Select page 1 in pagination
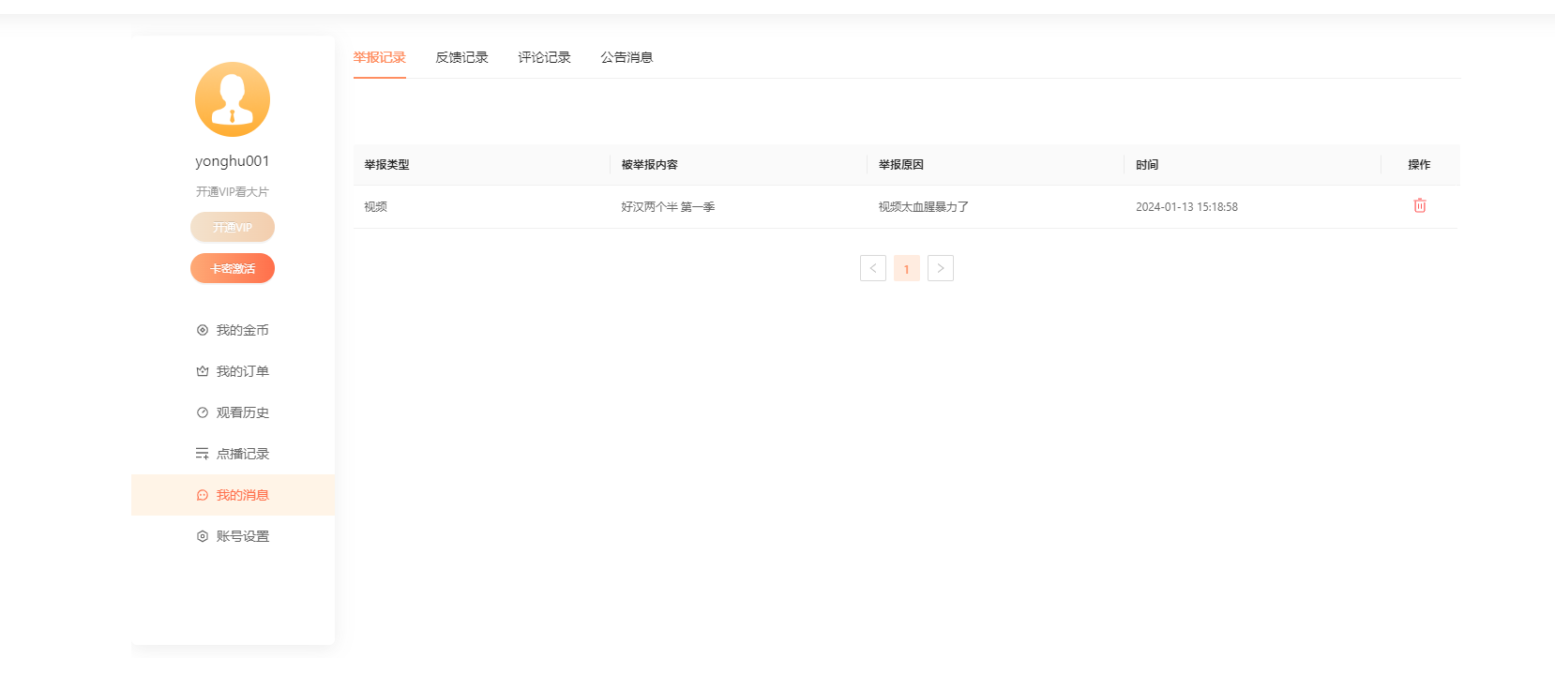 click(x=907, y=268)
